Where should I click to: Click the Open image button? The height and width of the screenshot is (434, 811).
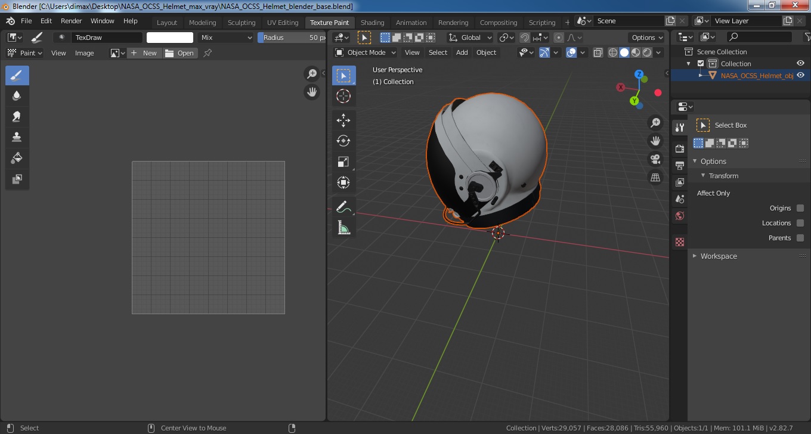(180, 53)
